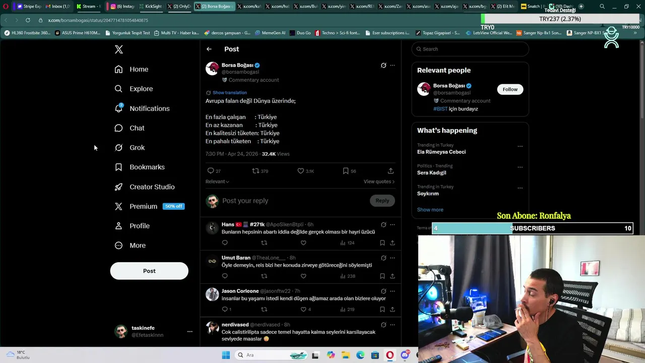Image resolution: width=645 pixels, height=363 pixels.
Task: Click Show more under What's happening
Action: (x=430, y=210)
